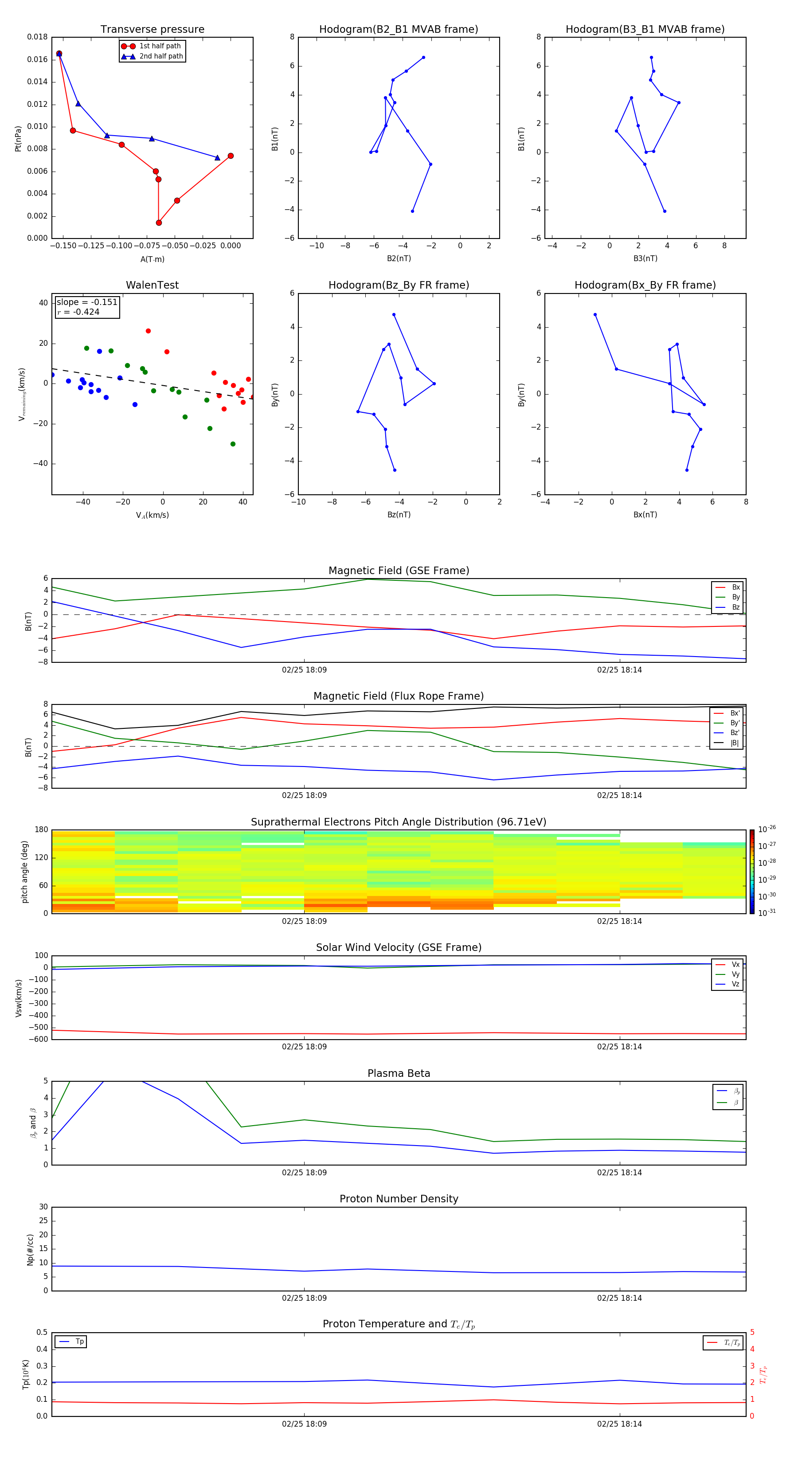Click the 0.018 tick on Pt(nPa) axis
The height and width of the screenshot is (1463, 798).
point(38,37)
